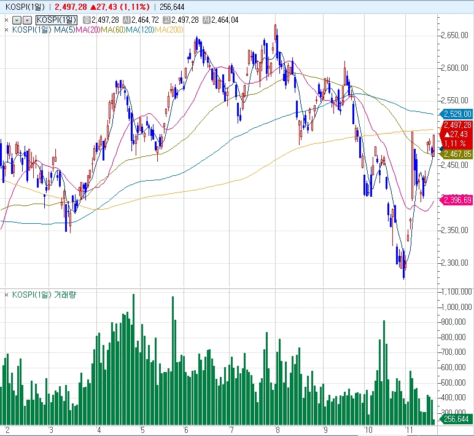474x436 pixels.
Task: Click the orange MA(200) legend label
Action: pyautogui.click(x=169, y=29)
